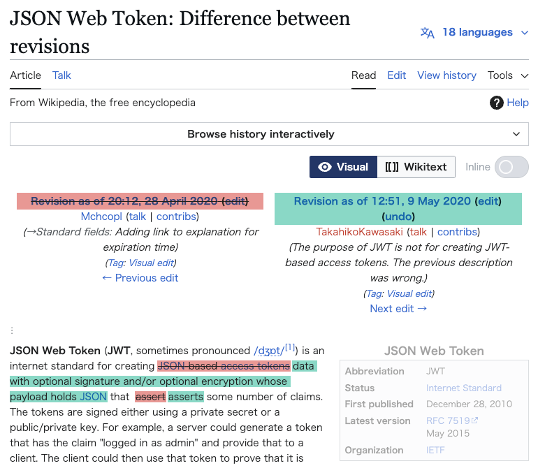Select the Read tab
This screenshot has height=468, width=538.
point(363,75)
